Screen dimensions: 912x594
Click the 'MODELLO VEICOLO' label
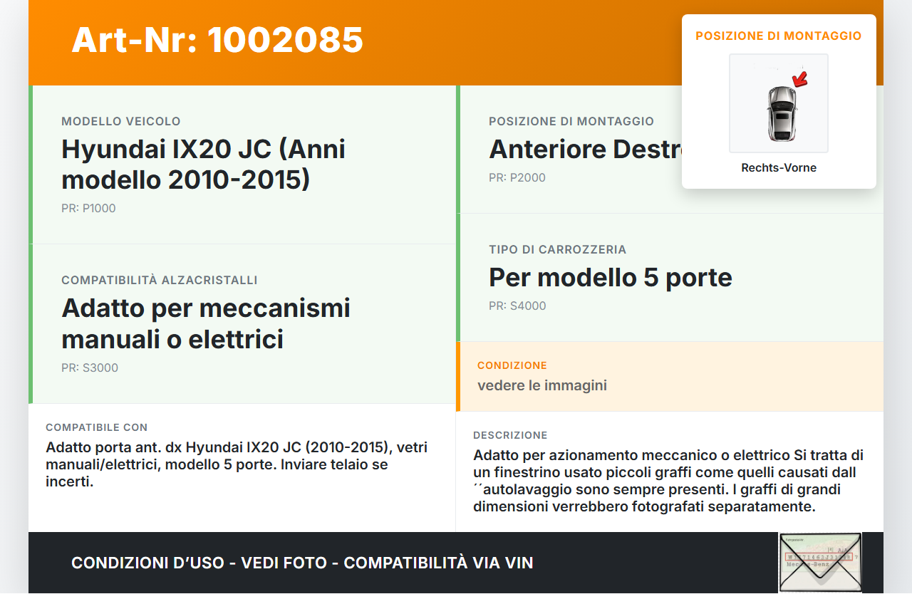[121, 122]
